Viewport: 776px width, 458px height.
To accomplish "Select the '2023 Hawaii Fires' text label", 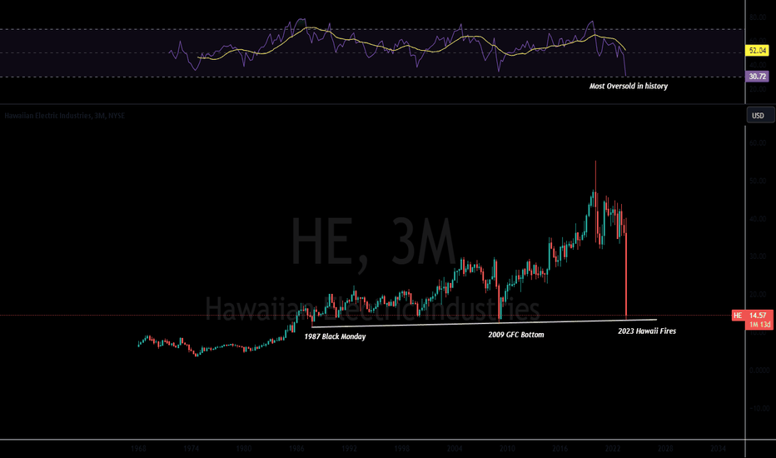I will coord(647,331).
